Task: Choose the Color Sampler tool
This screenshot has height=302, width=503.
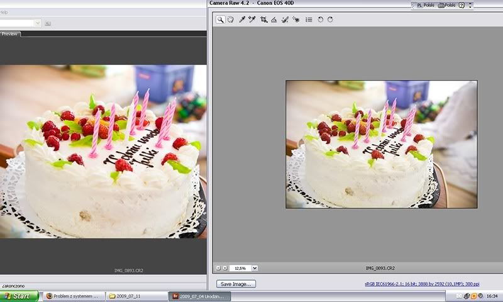Action: pos(252,20)
